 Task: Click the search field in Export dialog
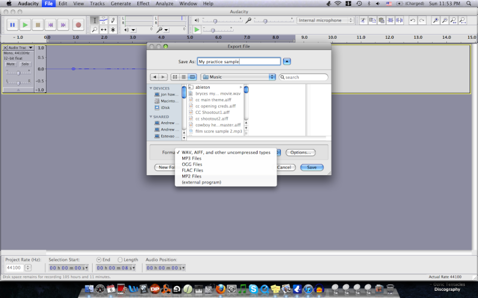tap(304, 77)
